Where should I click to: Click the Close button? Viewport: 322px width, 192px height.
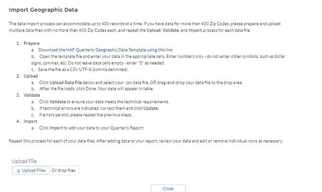coord(168,188)
